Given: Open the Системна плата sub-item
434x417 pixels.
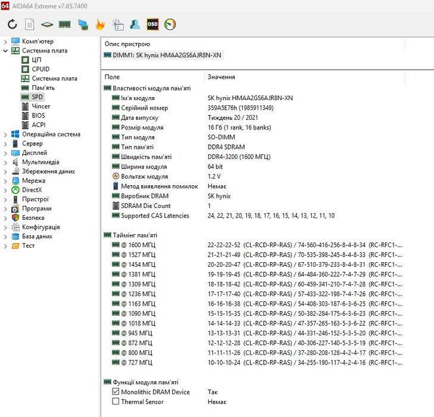Looking at the screenshot, I should point(54,79).
